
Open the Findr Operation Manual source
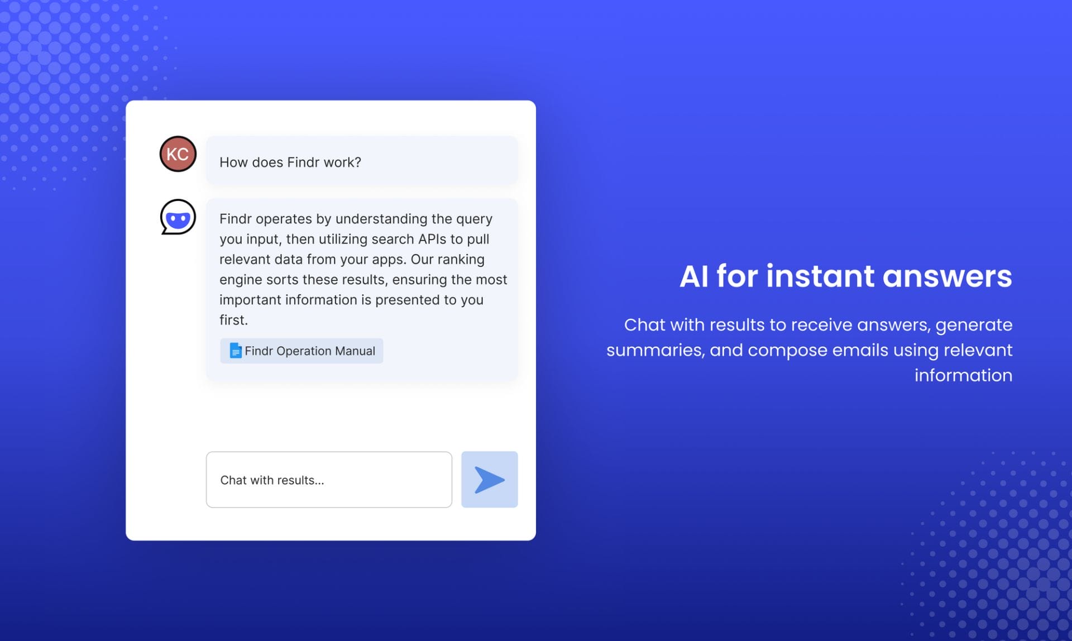point(310,351)
